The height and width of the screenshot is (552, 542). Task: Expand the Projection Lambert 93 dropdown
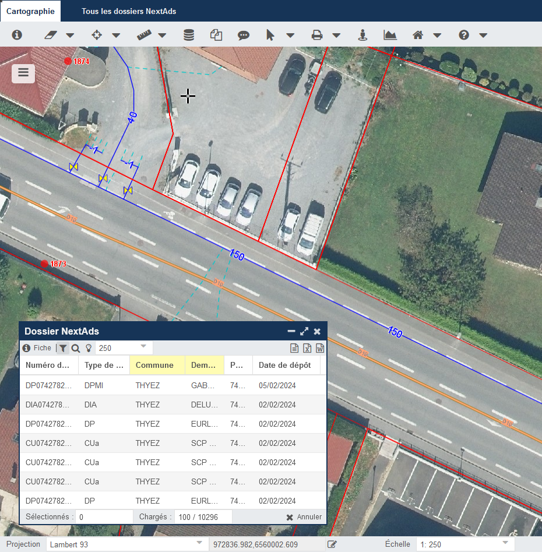[x=199, y=544]
